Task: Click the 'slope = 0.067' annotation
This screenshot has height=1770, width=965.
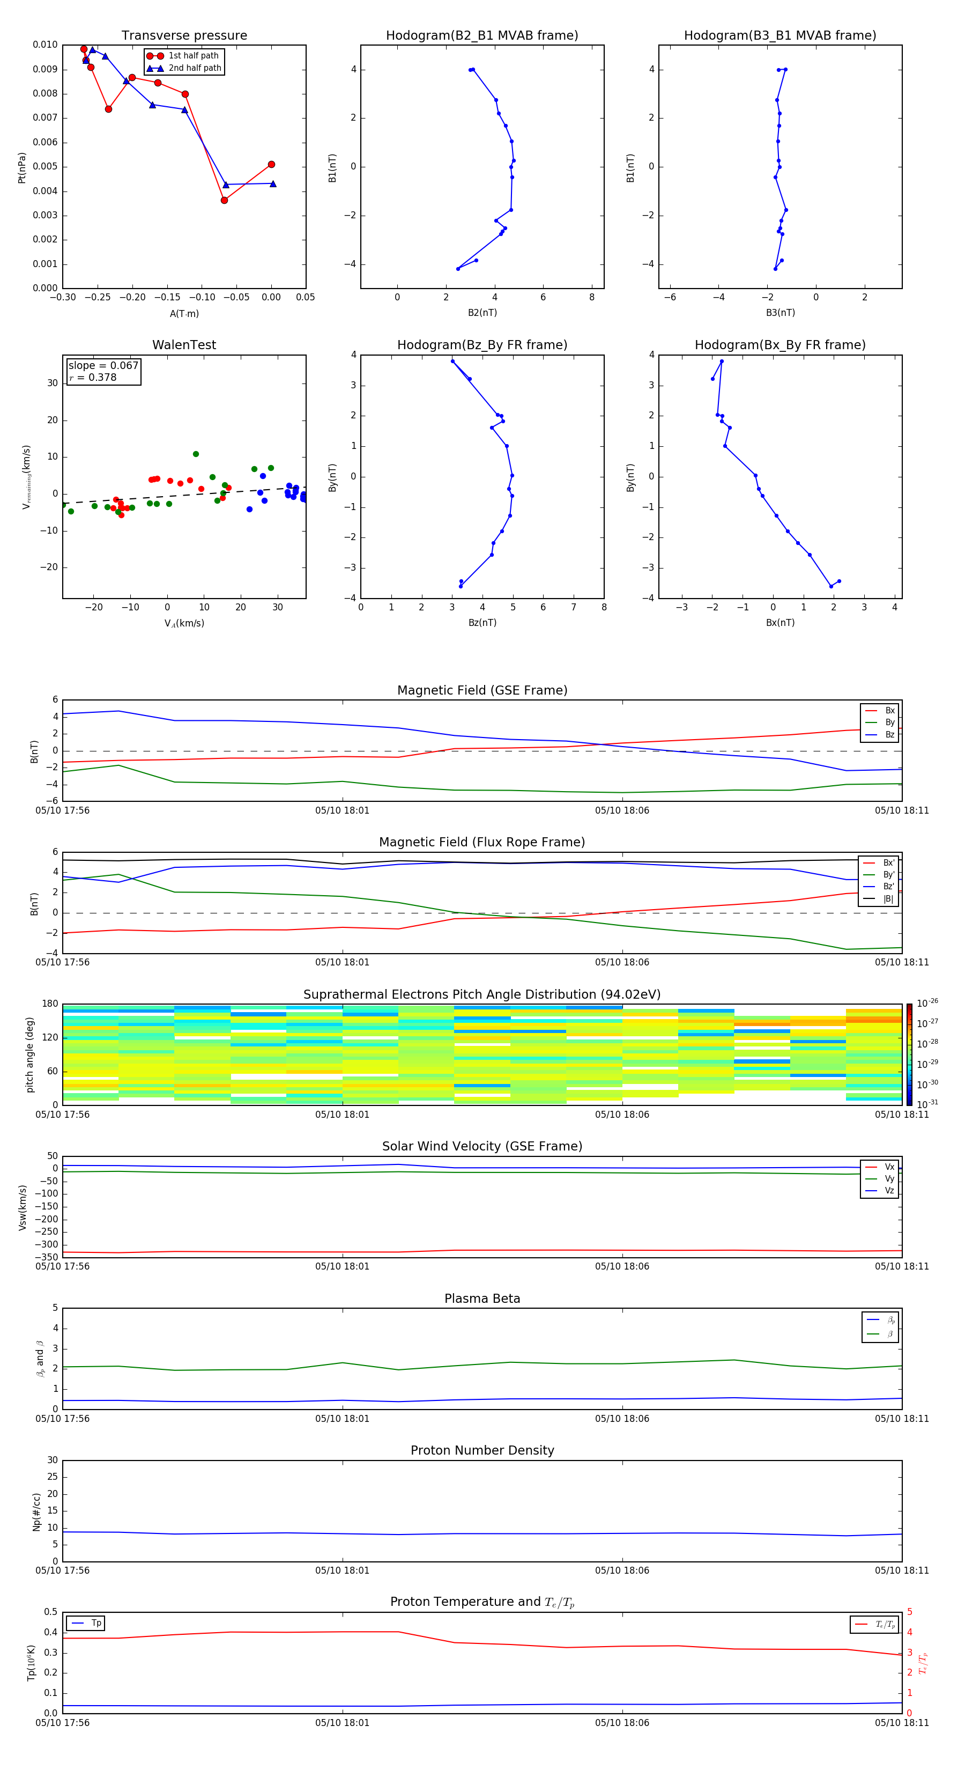Action: pyautogui.click(x=103, y=366)
